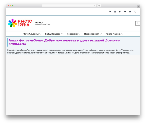Open the Первомайская menu item
Image resolution: width=146 pixels, height=124 pixels.
[92, 34]
